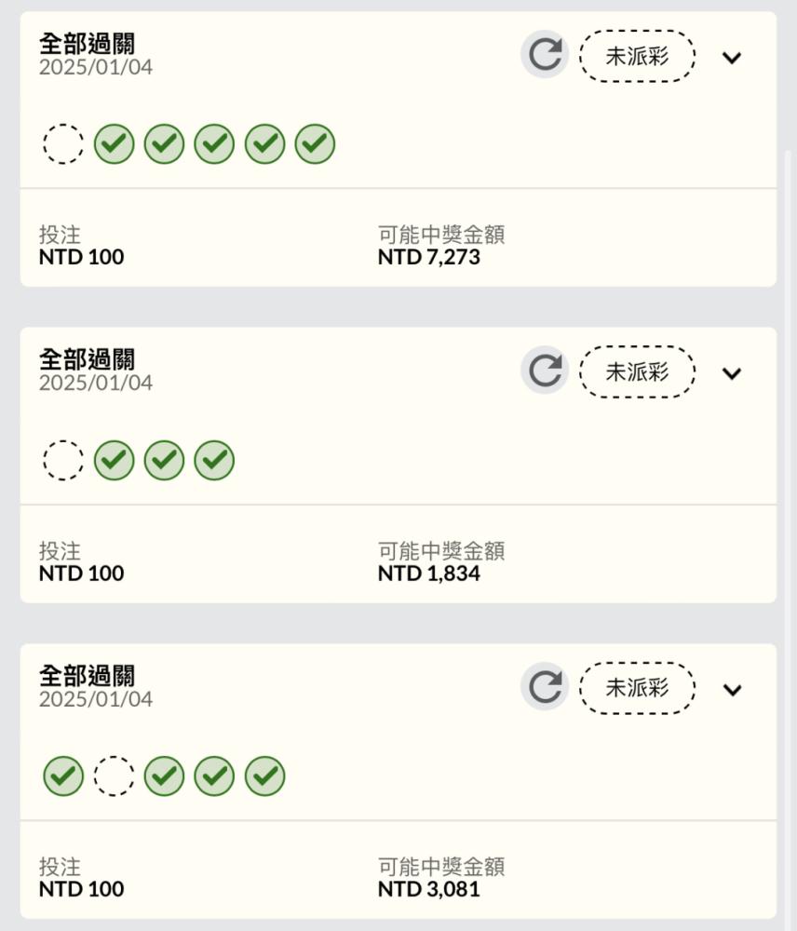Expand the first bet card with chevron
797x931 pixels.
coord(732,58)
